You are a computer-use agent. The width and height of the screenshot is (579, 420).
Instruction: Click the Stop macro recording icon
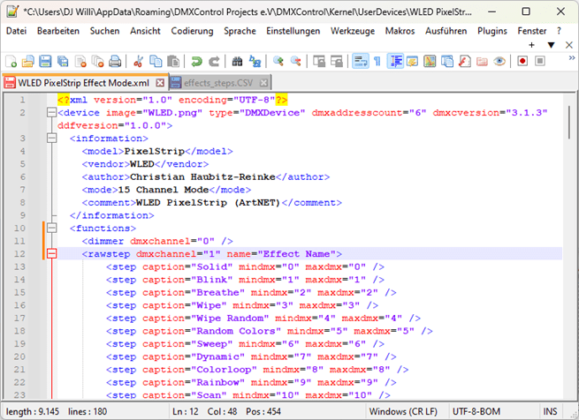(x=540, y=61)
